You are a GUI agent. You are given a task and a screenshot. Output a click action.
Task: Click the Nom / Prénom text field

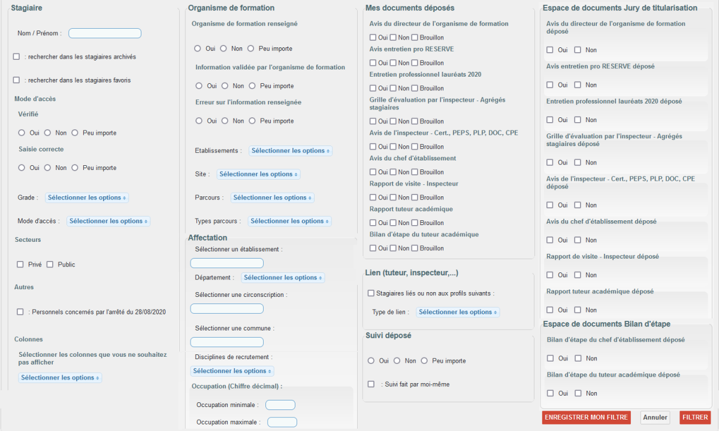105,34
